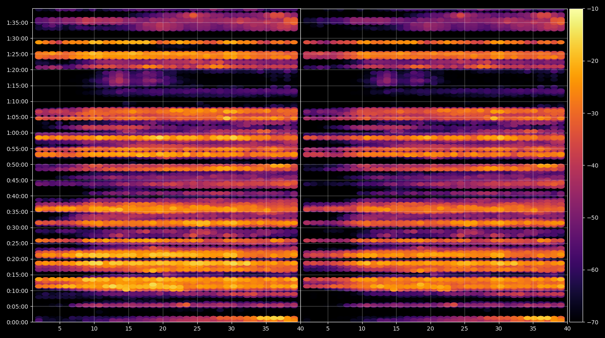
Task: Click the 1:10:00 time axis label
Action: click(17, 101)
